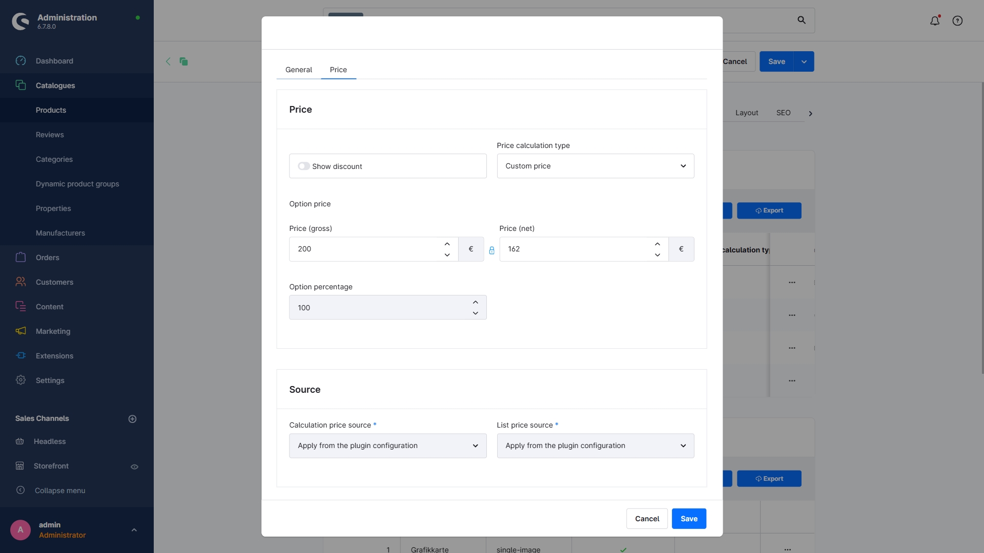Screen dimensions: 984x553
Task: Save the price settings
Action: click(x=688, y=518)
